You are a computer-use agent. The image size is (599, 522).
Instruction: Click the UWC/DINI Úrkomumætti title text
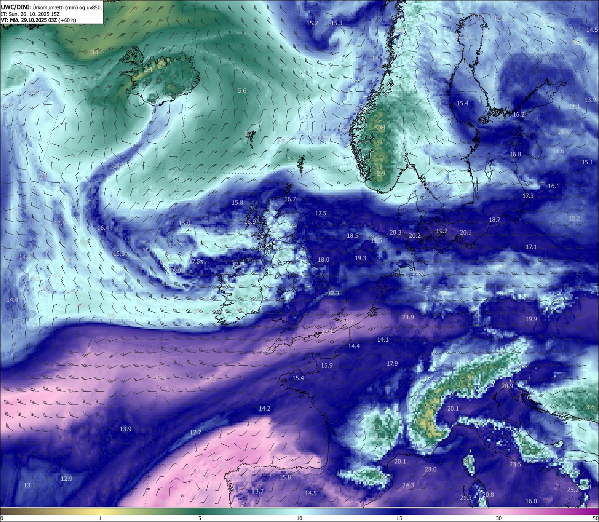click(x=51, y=7)
